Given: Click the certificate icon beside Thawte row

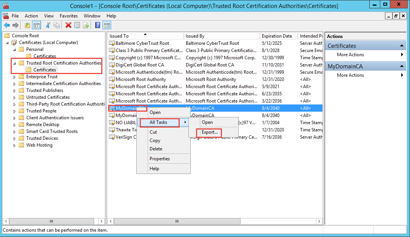Looking at the screenshot, I should click(112, 130).
